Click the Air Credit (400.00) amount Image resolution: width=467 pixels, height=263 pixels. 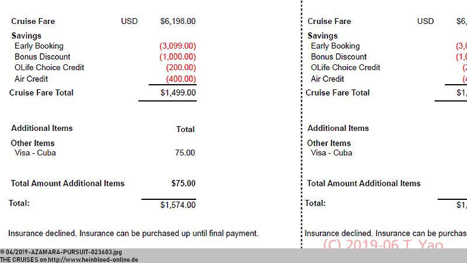click(181, 79)
